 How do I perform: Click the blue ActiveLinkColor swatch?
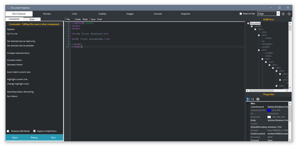269,110
